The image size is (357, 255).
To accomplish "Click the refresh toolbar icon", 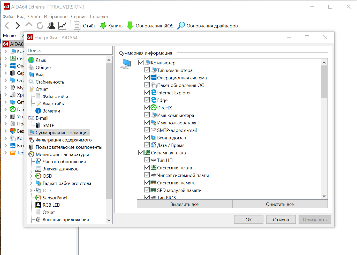I will pos(40,26).
